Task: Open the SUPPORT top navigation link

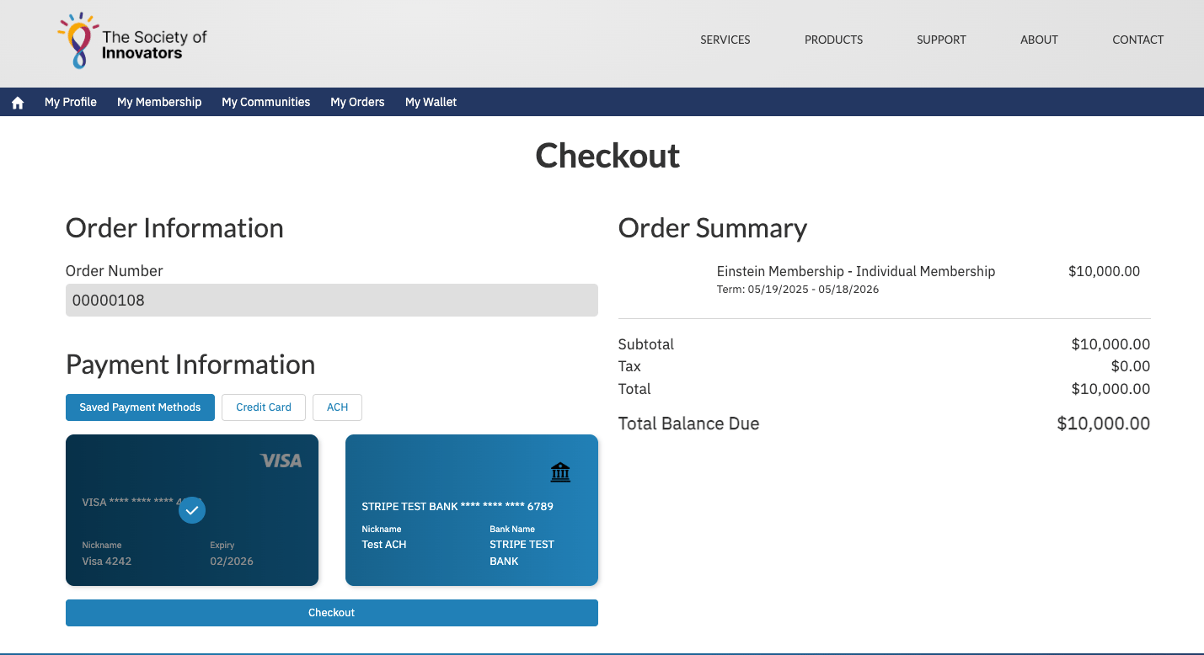Action: pyautogui.click(x=941, y=40)
